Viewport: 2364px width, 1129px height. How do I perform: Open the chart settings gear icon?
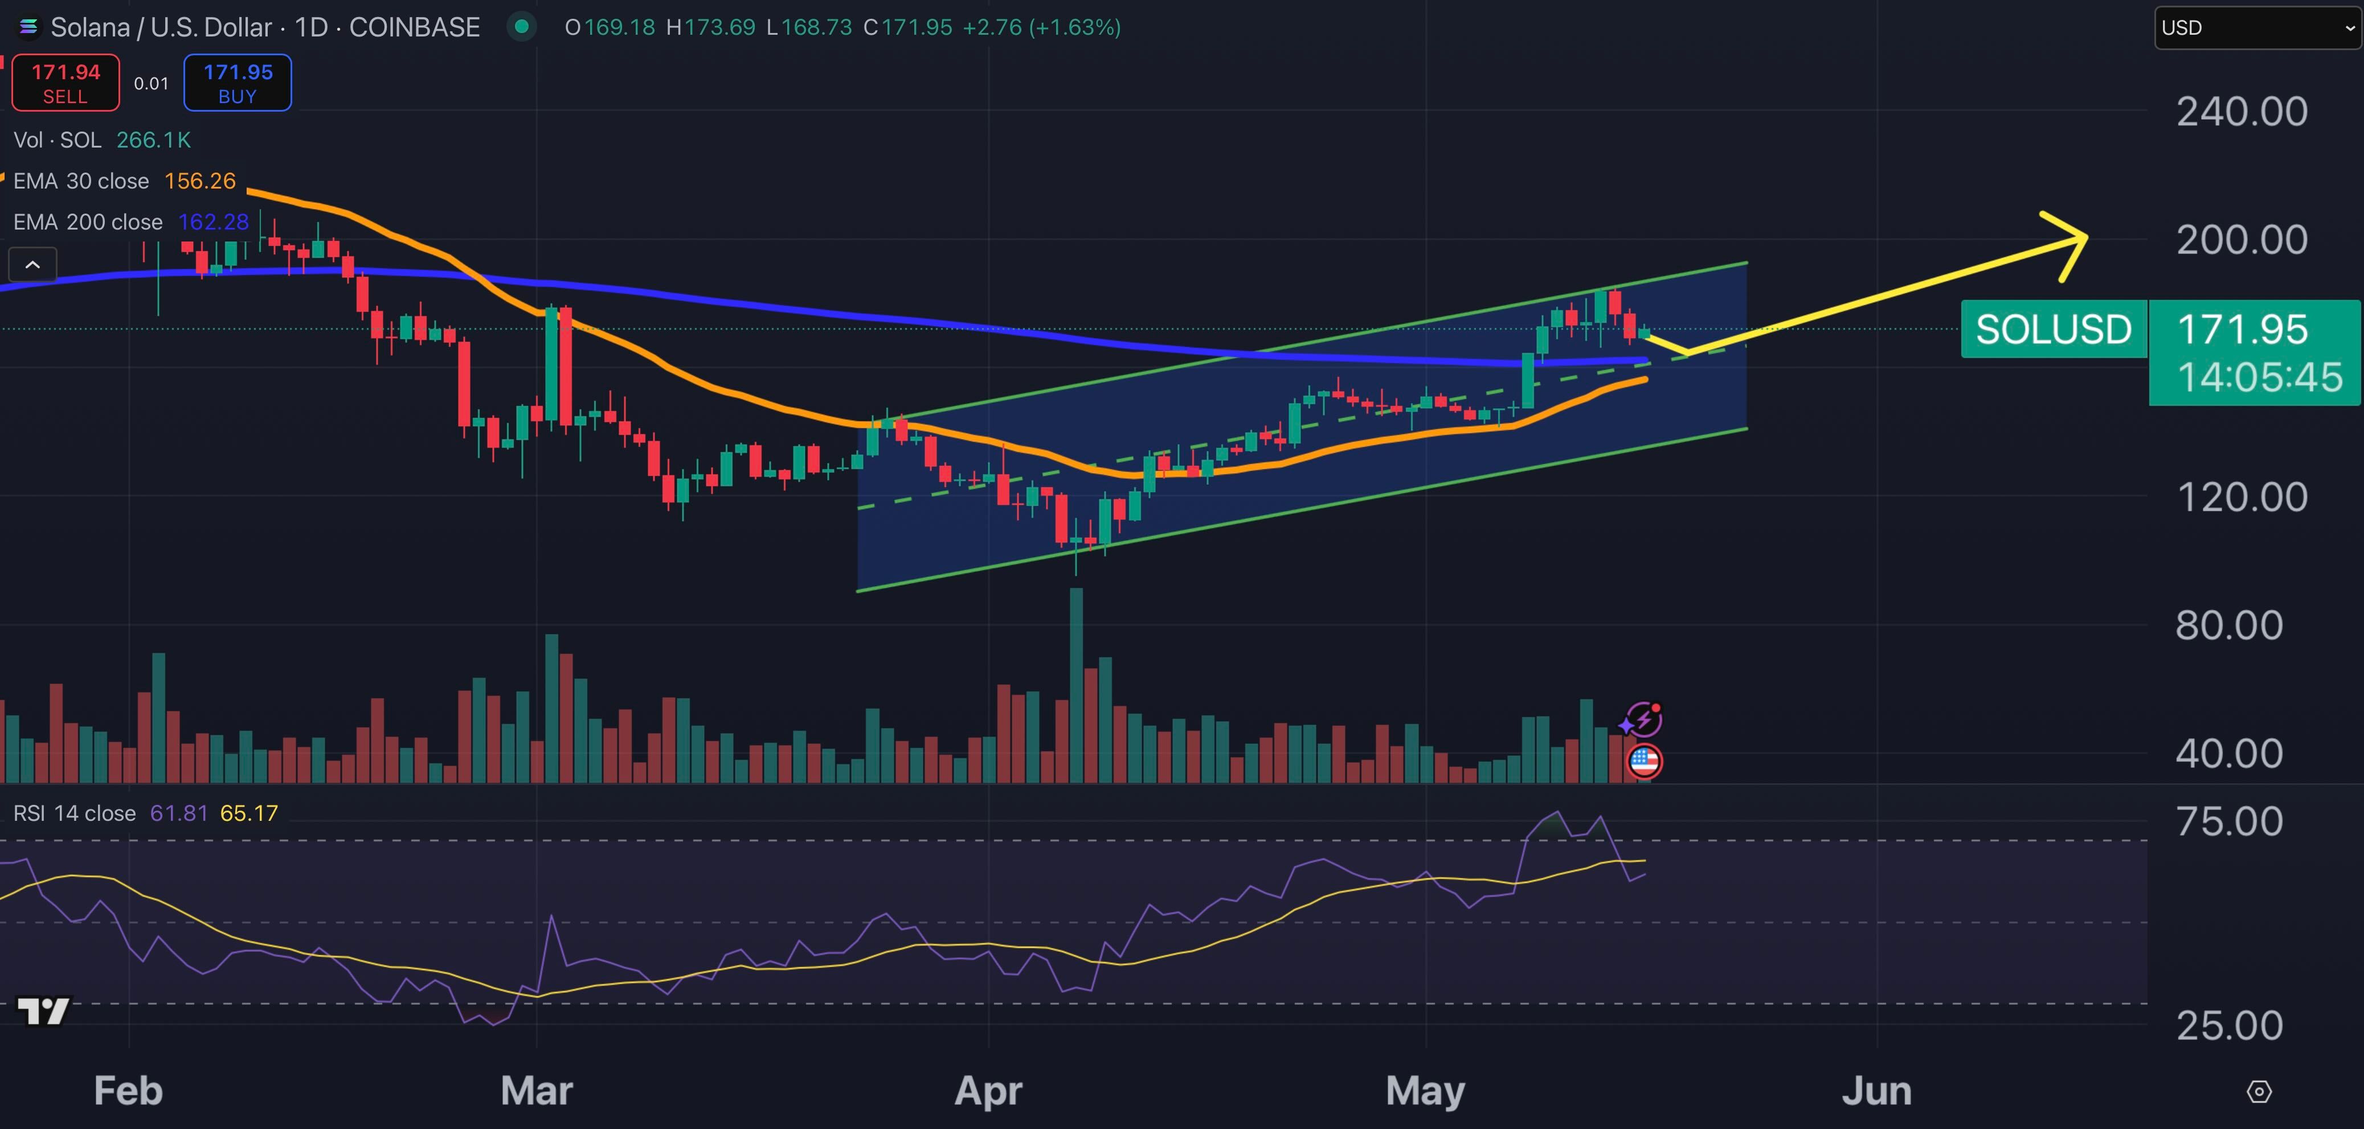click(x=2259, y=1091)
